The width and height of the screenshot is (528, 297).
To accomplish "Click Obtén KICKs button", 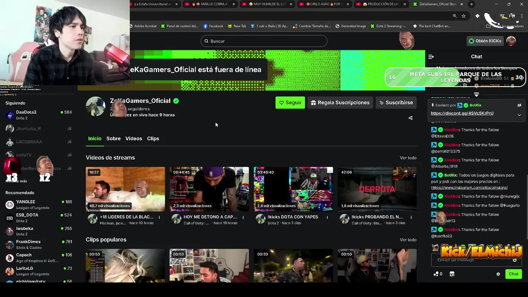I will point(485,41).
